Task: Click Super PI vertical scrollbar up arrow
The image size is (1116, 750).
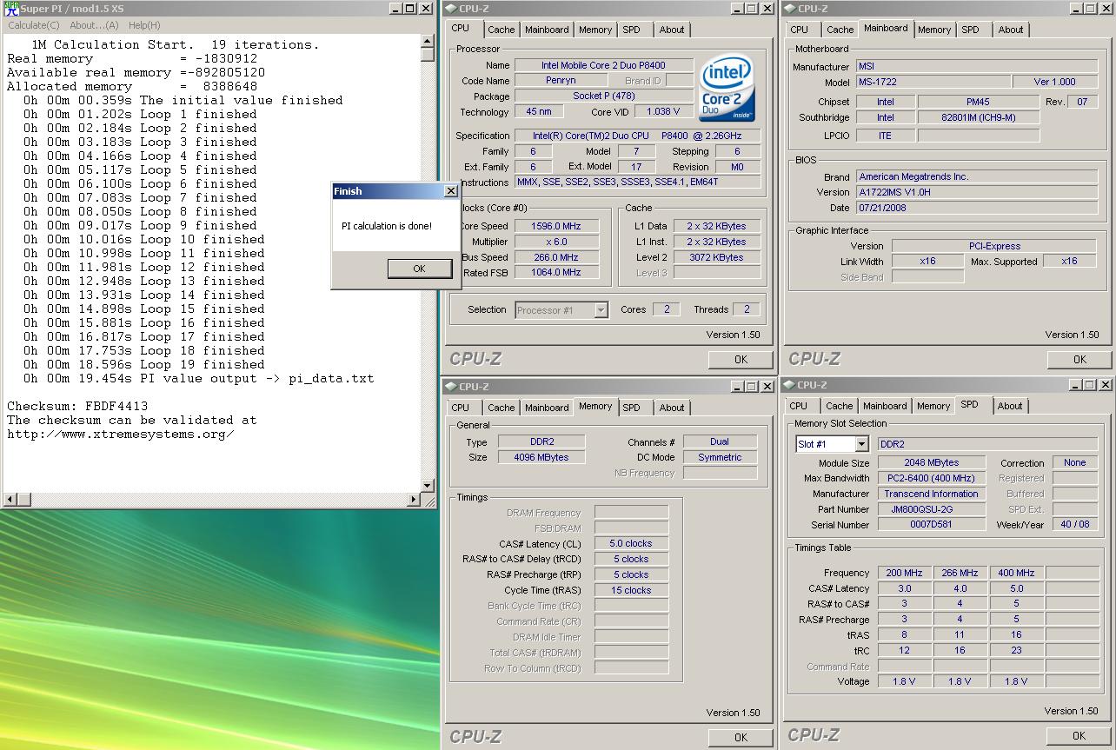Action: [428, 41]
